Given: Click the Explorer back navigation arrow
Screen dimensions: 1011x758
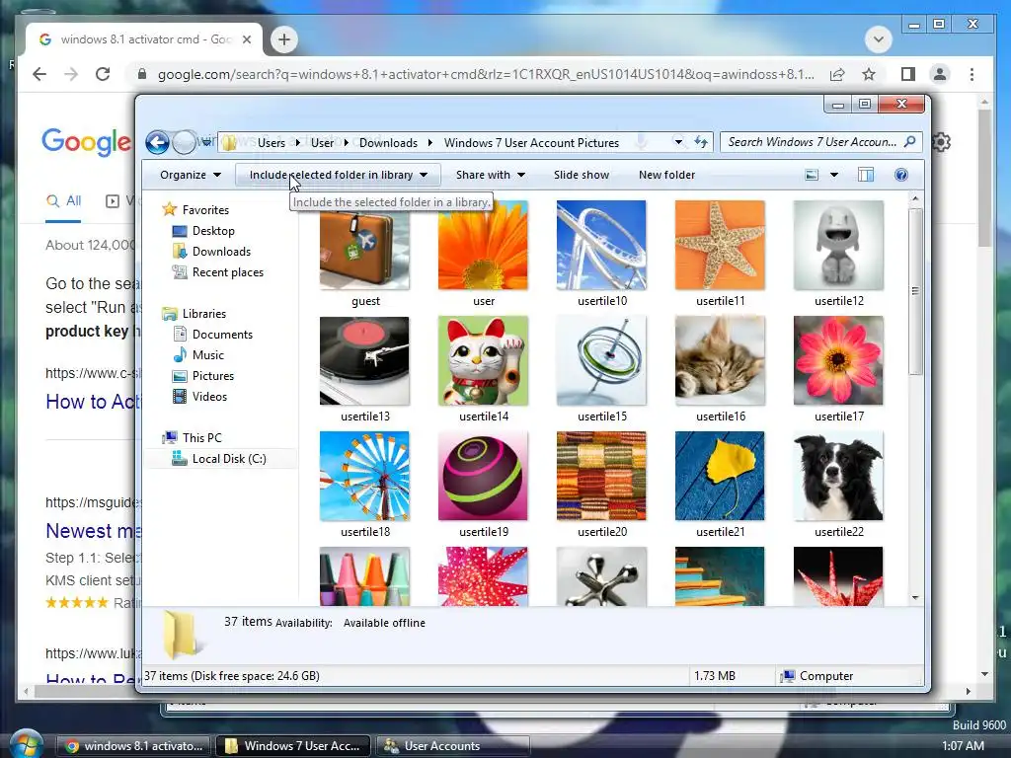Looking at the screenshot, I should click(157, 142).
